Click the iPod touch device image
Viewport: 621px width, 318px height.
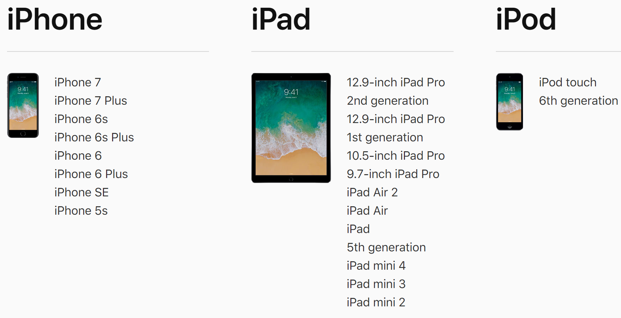point(509,102)
